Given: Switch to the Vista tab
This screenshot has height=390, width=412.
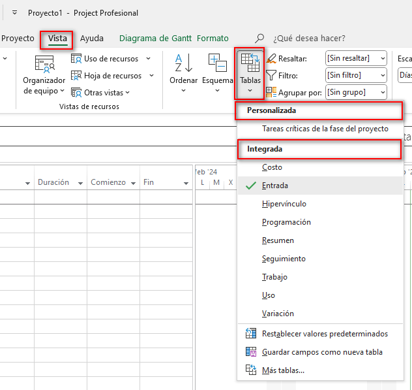Looking at the screenshot, I should click(57, 39).
